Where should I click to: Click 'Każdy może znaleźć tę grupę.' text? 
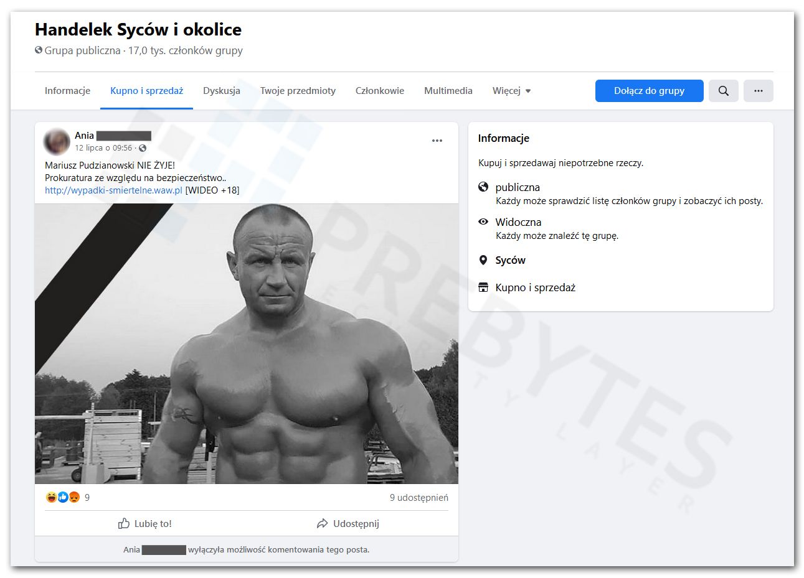[x=557, y=236]
